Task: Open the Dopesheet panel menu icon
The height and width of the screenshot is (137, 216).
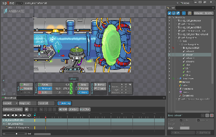Action: (x=164, y=98)
